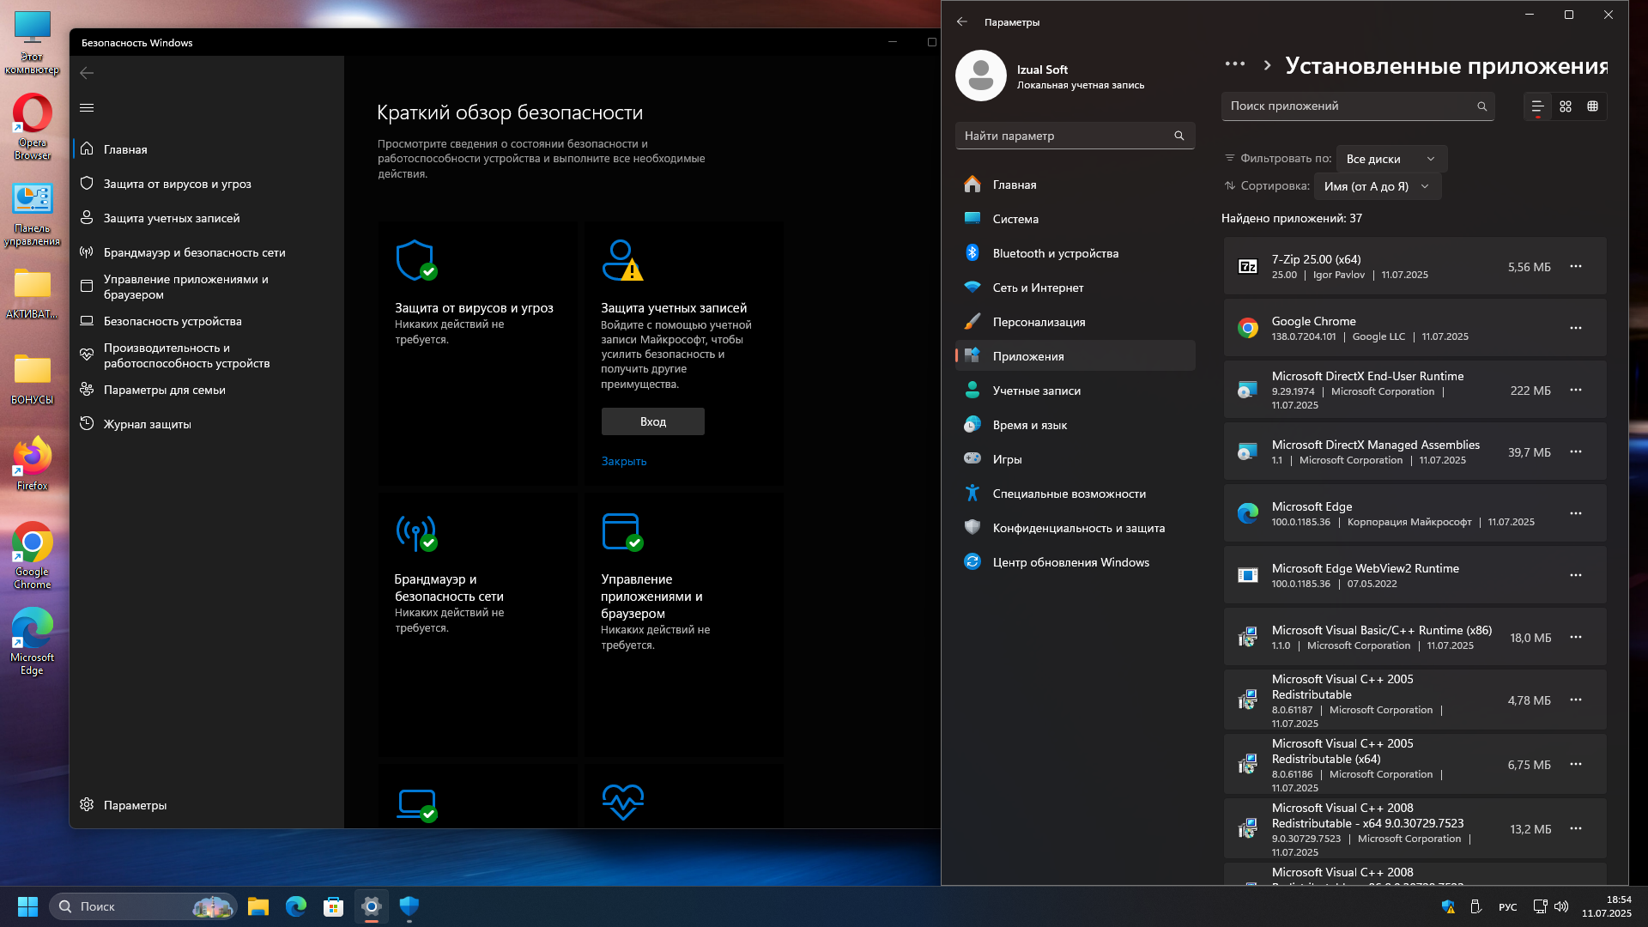Click the 'Вход' sign-in button
The image size is (1648, 927).
coord(652,421)
